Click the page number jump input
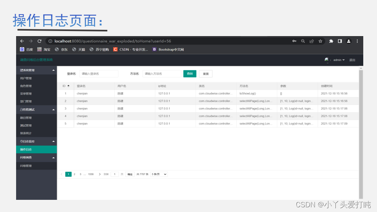The width and height of the screenshot is (377, 212). coord(115,174)
